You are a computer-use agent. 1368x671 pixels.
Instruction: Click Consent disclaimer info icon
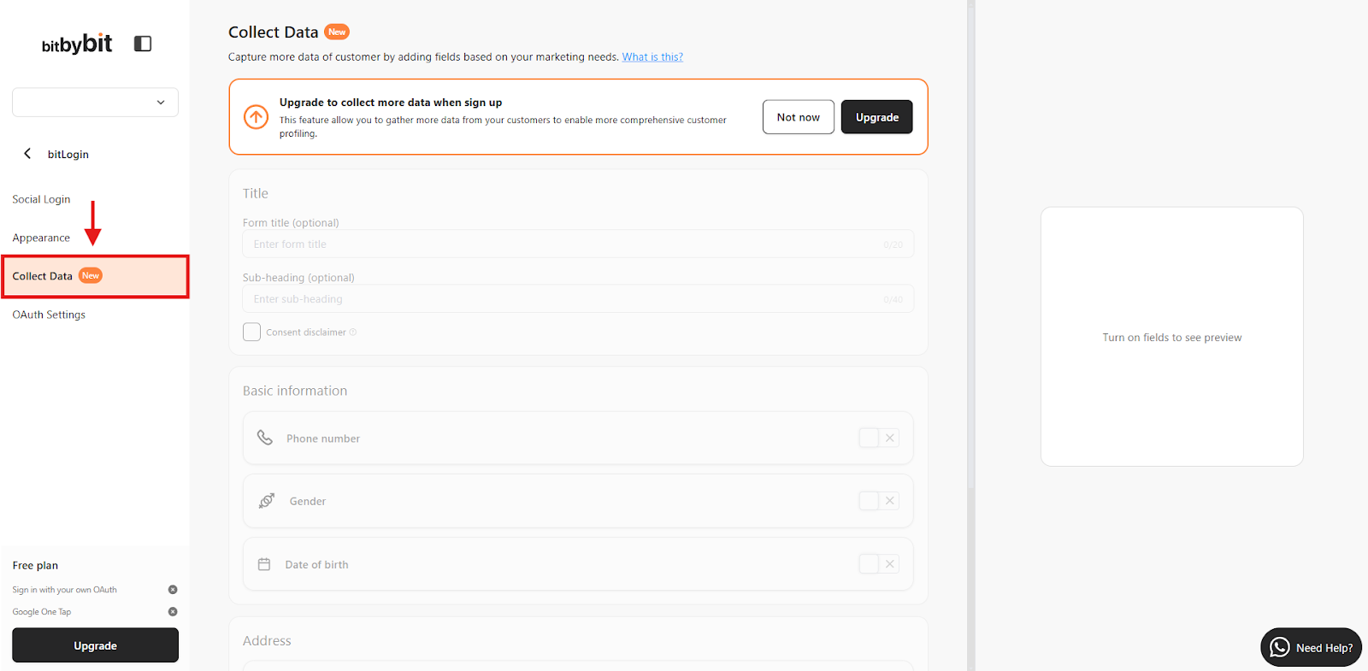coord(353,333)
